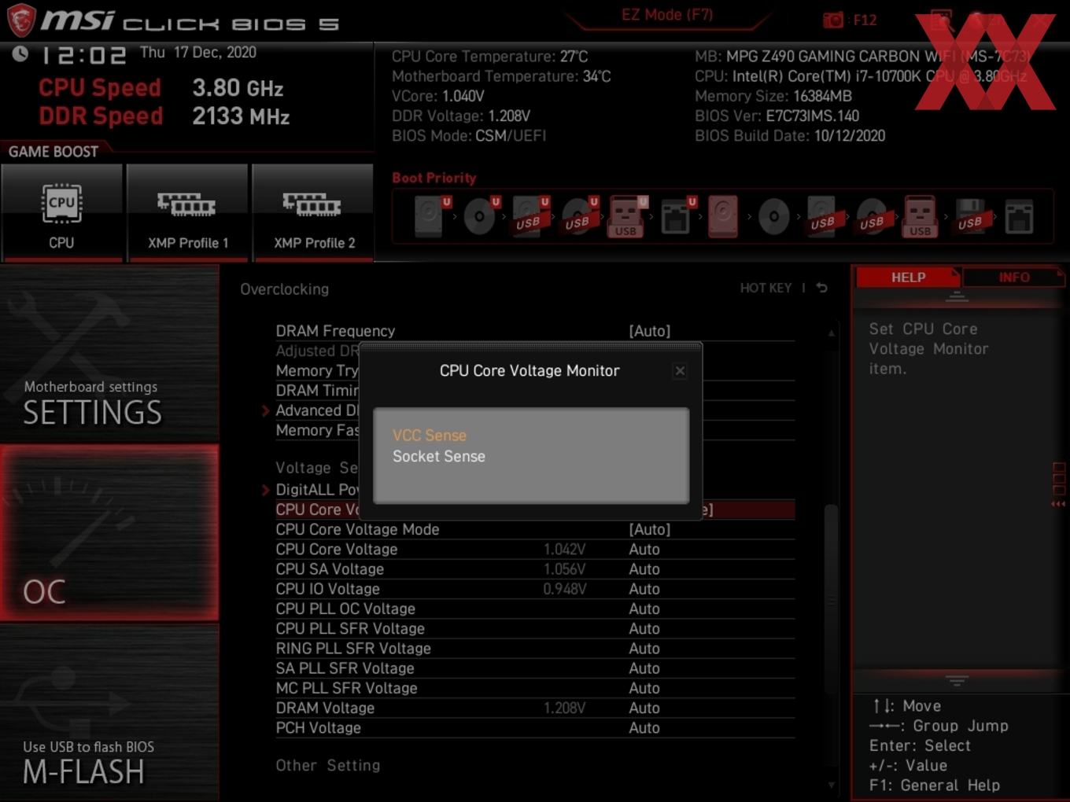The width and height of the screenshot is (1070, 802).
Task: Open the HELP tab
Action: pyautogui.click(x=908, y=277)
